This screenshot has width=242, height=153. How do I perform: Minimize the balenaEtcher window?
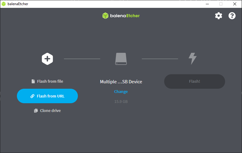(x=207, y=4)
